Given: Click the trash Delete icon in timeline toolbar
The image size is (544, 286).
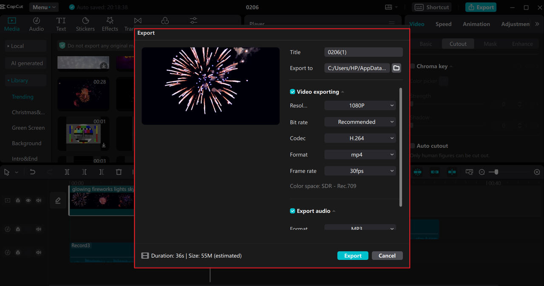Looking at the screenshot, I should click(x=119, y=172).
